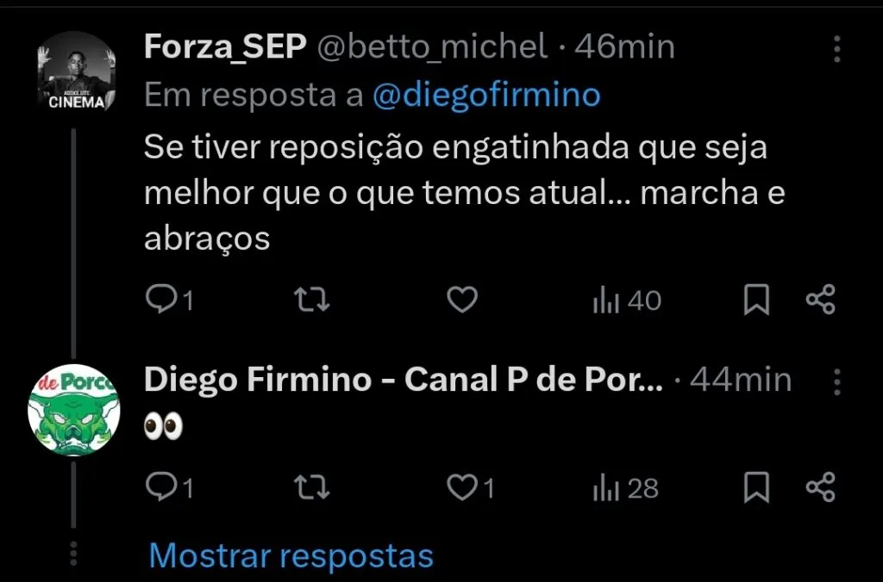Unlike Diego Firmino's reply showing 1 like
Viewport: 883px width, 582px height.
point(462,486)
